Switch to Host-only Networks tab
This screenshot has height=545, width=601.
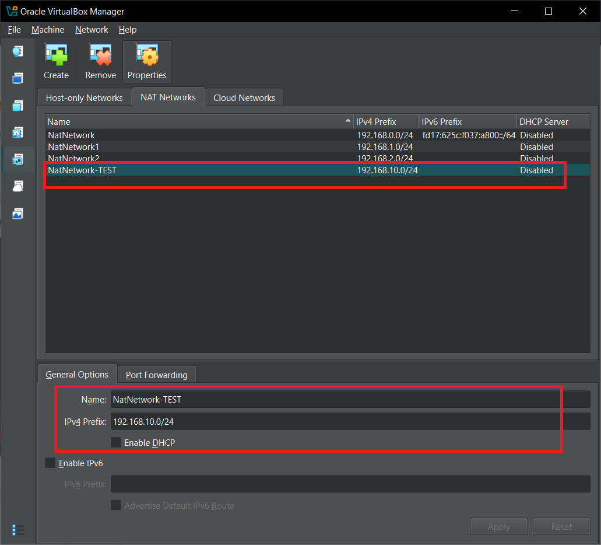[x=85, y=97]
